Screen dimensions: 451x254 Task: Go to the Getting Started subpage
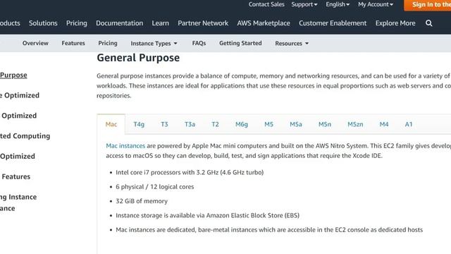pos(240,43)
